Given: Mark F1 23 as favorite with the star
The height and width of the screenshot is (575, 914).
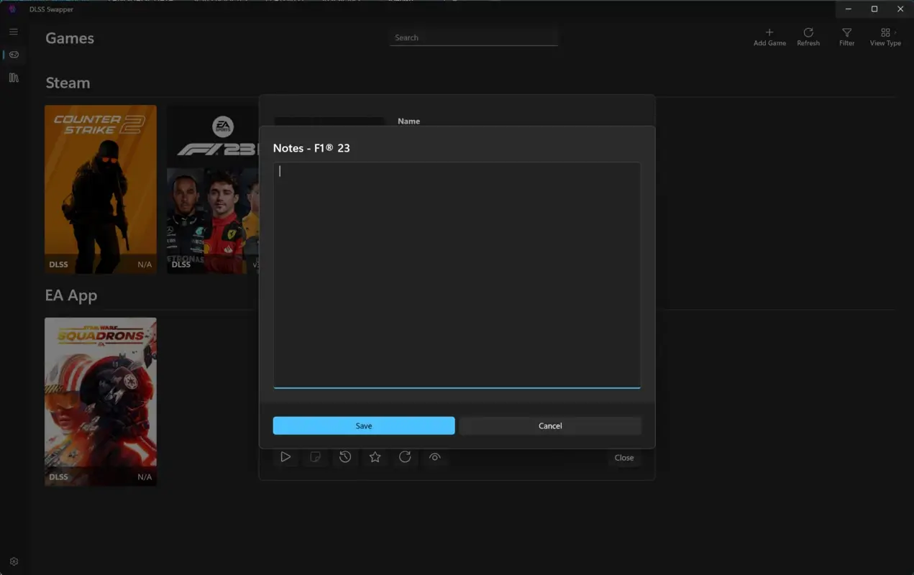Looking at the screenshot, I should pos(375,457).
